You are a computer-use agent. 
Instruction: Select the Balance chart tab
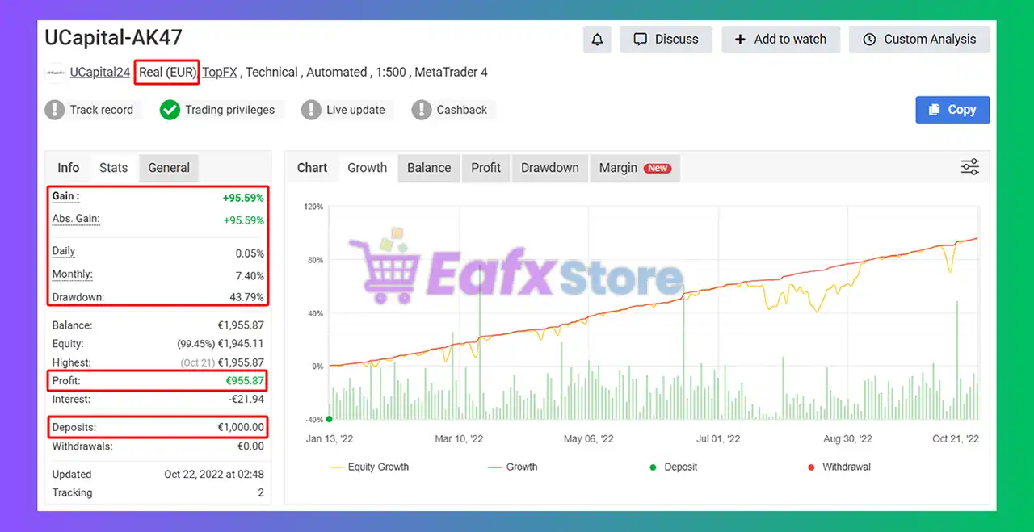(428, 168)
